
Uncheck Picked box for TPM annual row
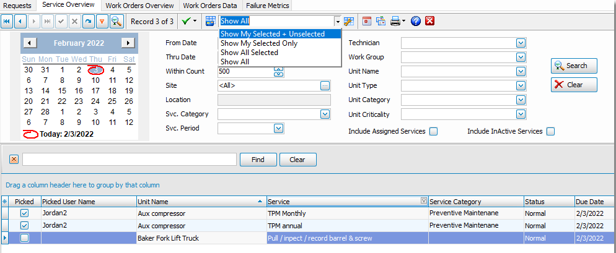pyautogui.click(x=24, y=226)
